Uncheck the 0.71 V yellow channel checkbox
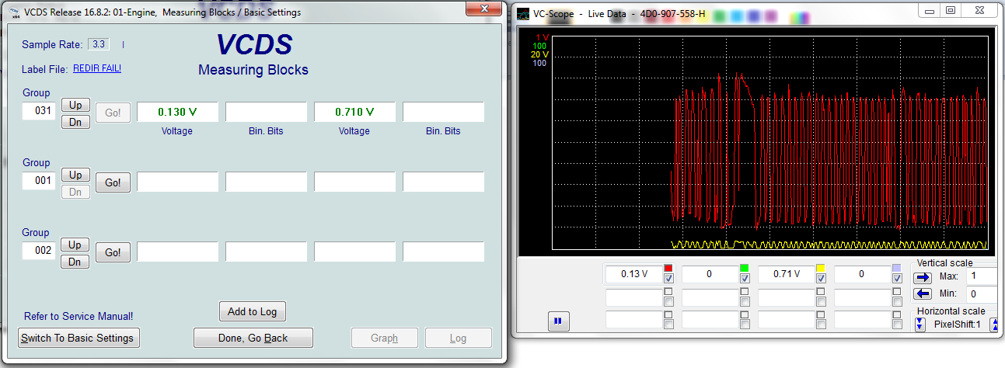This screenshot has height=368, width=1005. pos(821,279)
